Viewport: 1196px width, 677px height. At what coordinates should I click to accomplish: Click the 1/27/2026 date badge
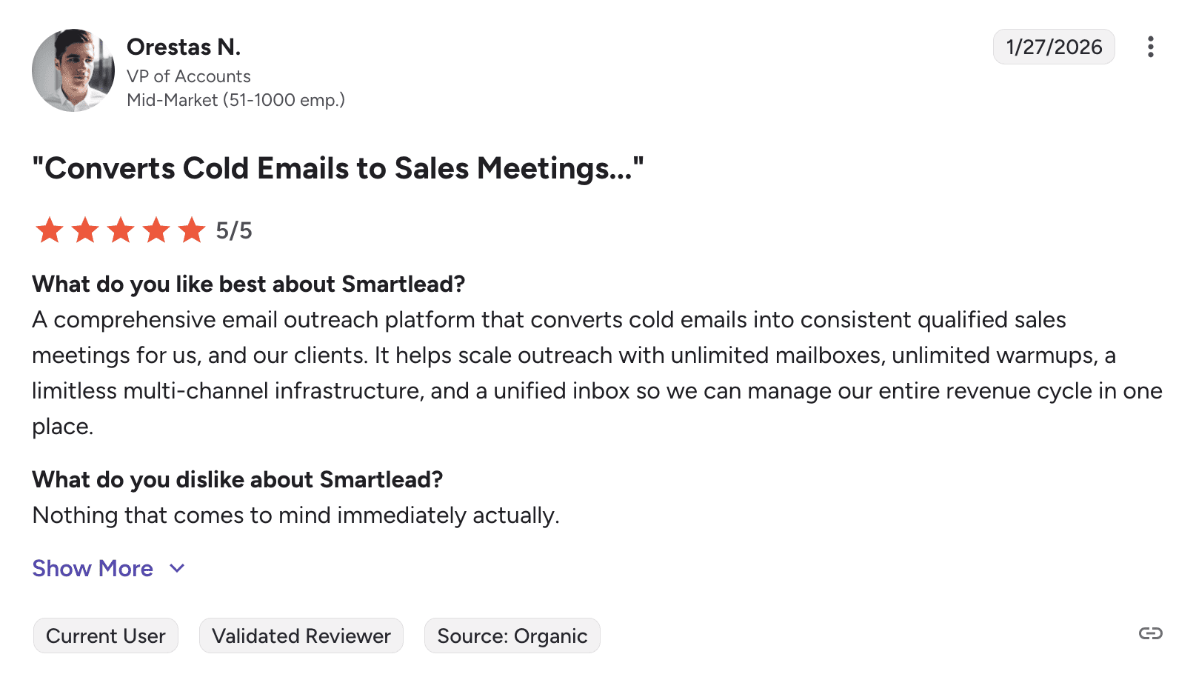(x=1053, y=47)
